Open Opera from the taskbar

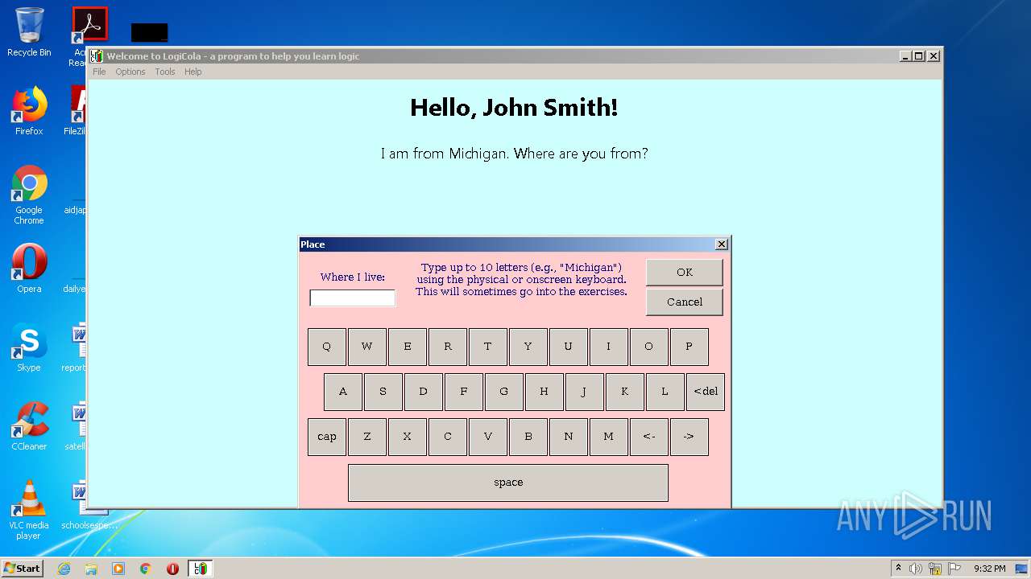click(172, 569)
